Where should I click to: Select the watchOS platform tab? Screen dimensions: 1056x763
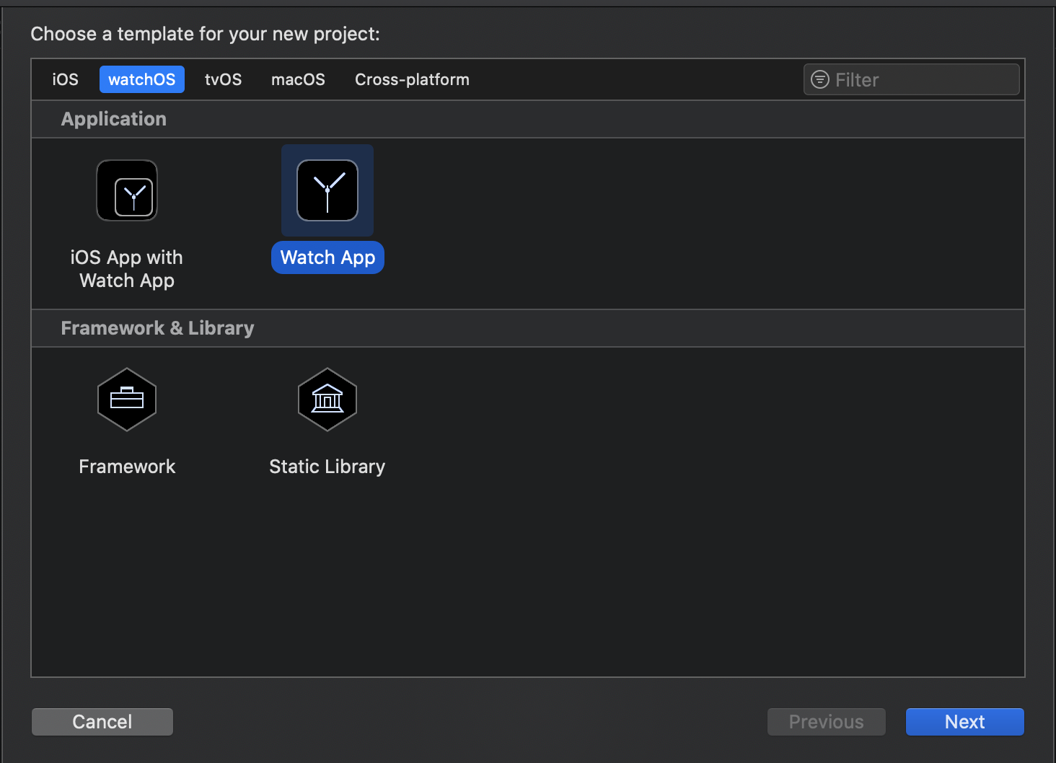tap(142, 79)
